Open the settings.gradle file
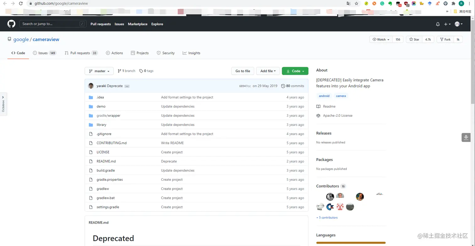 pyautogui.click(x=108, y=207)
